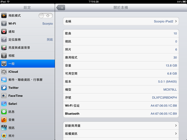
Task: Tap the Mail envelope icon
Action: pos(4,80)
